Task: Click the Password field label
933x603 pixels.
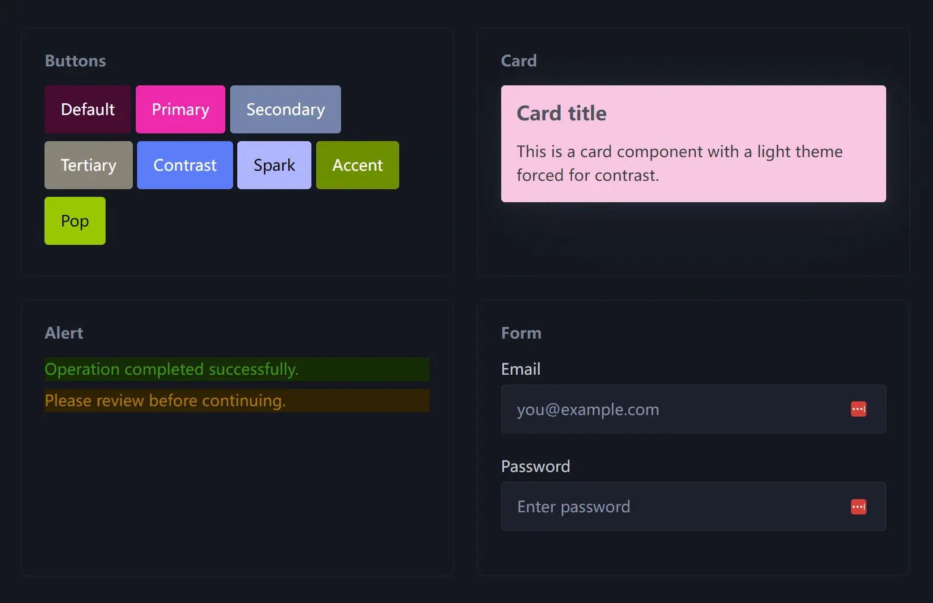Action: point(535,466)
